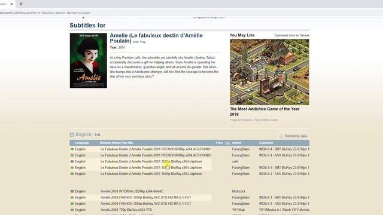Image resolution: width=383 pixels, height=215 pixels.
Task: Close the current browser tab
Action: point(11,4)
